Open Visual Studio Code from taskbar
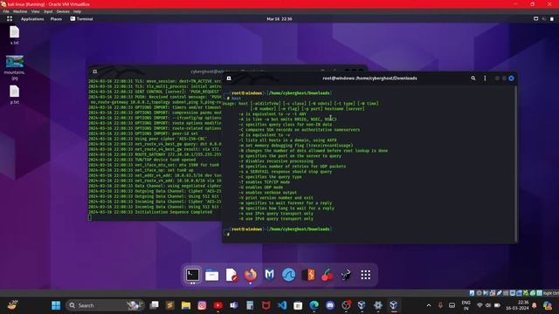The width and height of the screenshot is (559, 314). (282, 305)
